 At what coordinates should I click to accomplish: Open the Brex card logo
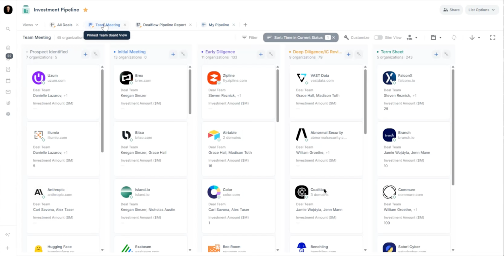tap(126, 78)
